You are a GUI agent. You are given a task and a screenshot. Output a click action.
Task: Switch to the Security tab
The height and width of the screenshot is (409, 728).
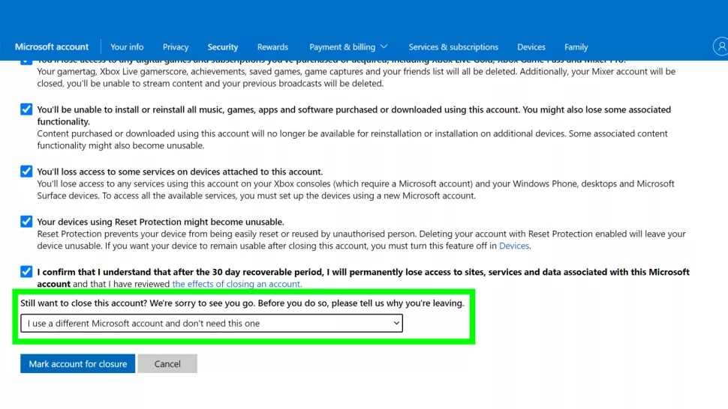click(x=223, y=46)
